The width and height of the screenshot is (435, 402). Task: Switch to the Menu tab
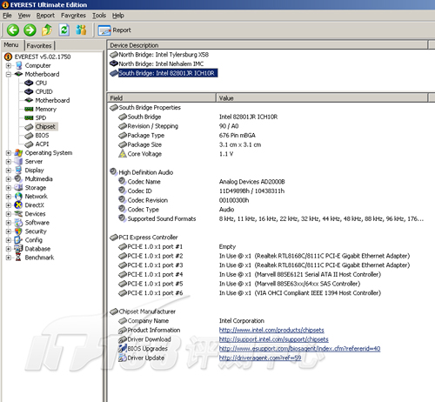(11, 45)
